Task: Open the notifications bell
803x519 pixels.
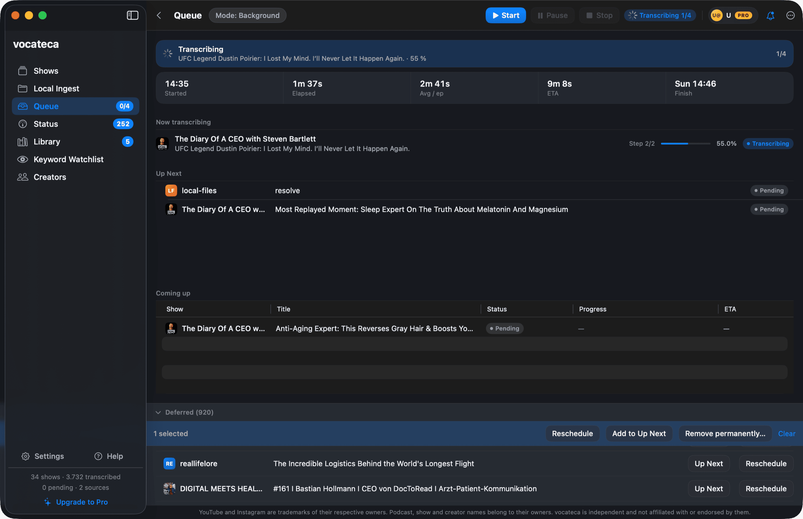Action: pyautogui.click(x=770, y=15)
